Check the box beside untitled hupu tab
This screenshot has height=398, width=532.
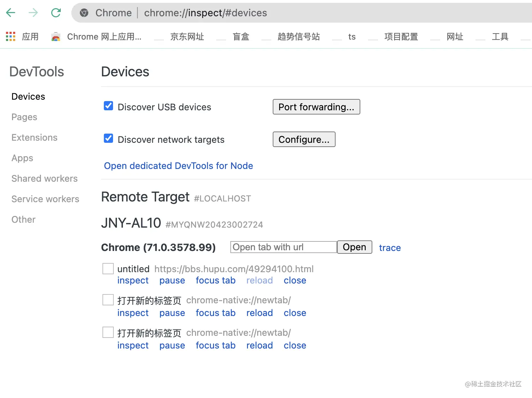(x=108, y=269)
